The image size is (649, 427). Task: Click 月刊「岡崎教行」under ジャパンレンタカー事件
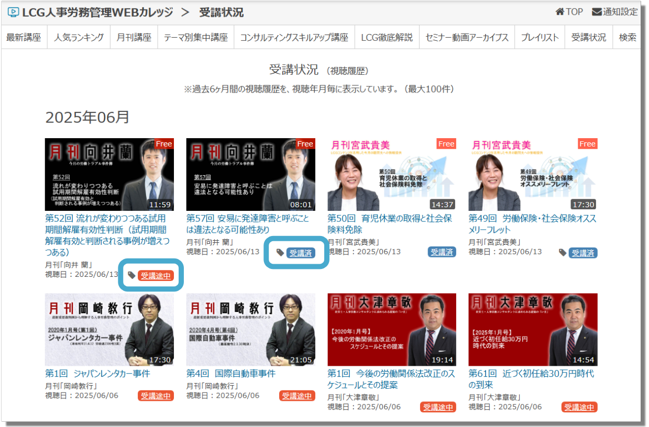pyautogui.click(x=71, y=387)
